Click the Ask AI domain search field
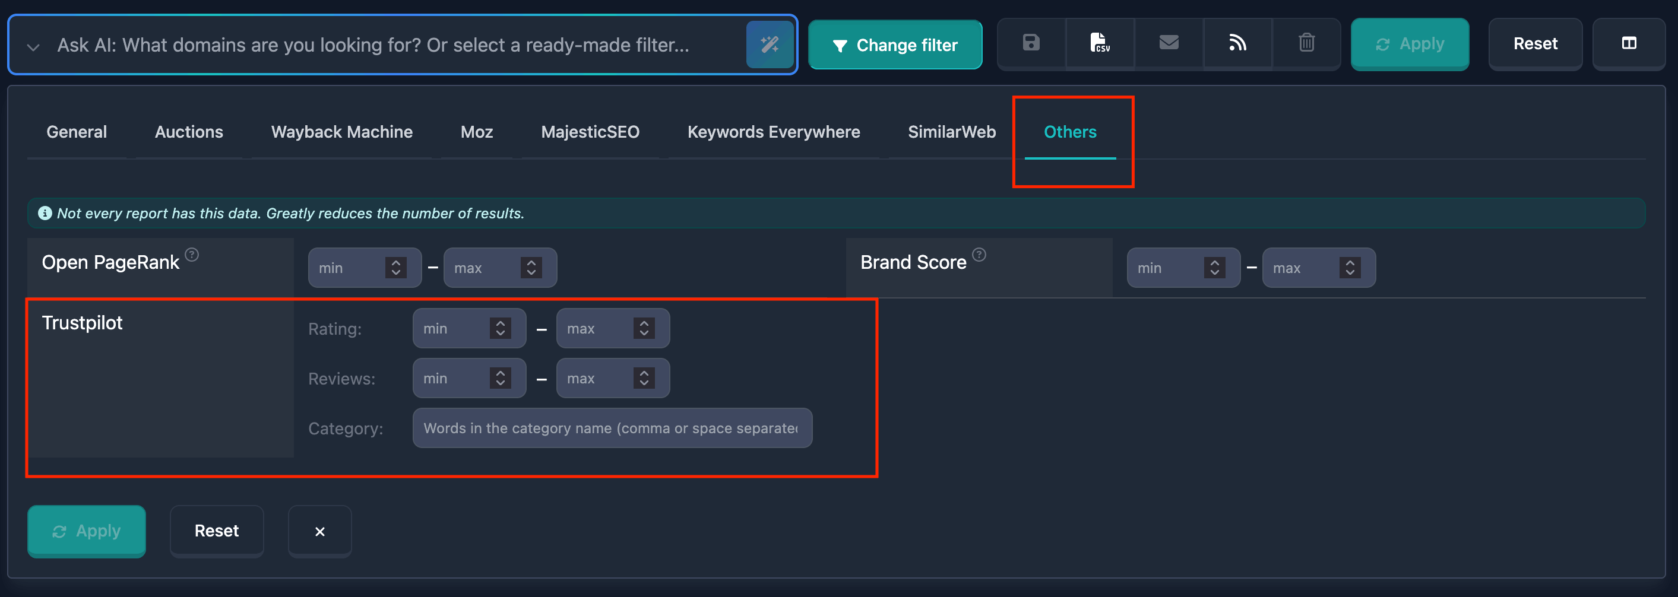The image size is (1678, 597). pyautogui.click(x=391, y=45)
